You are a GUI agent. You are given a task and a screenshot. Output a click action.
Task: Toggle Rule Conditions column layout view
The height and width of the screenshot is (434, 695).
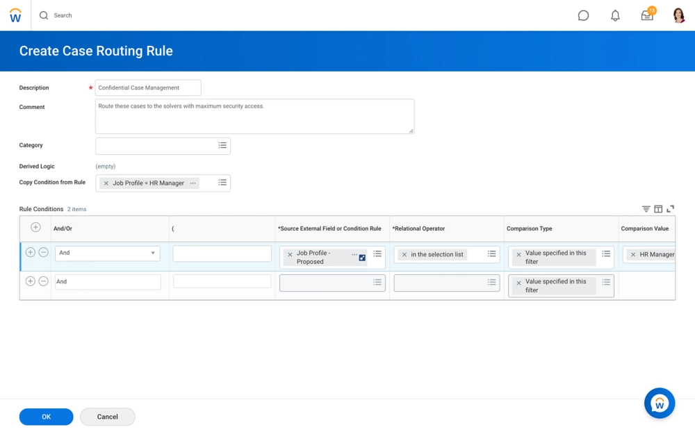click(658, 209)
